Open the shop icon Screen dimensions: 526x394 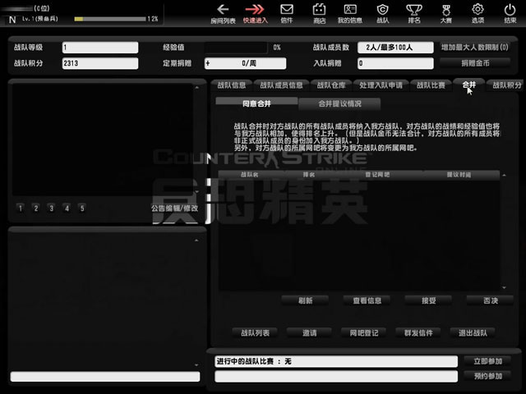pos(319,10)
